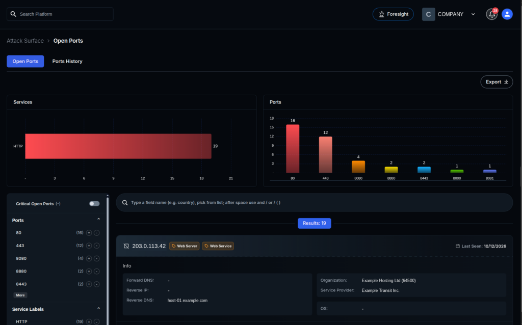This screenshot has width=522, height=325.
Task: Collapse the Ports filter section
Action: click(x=98, y=219)
